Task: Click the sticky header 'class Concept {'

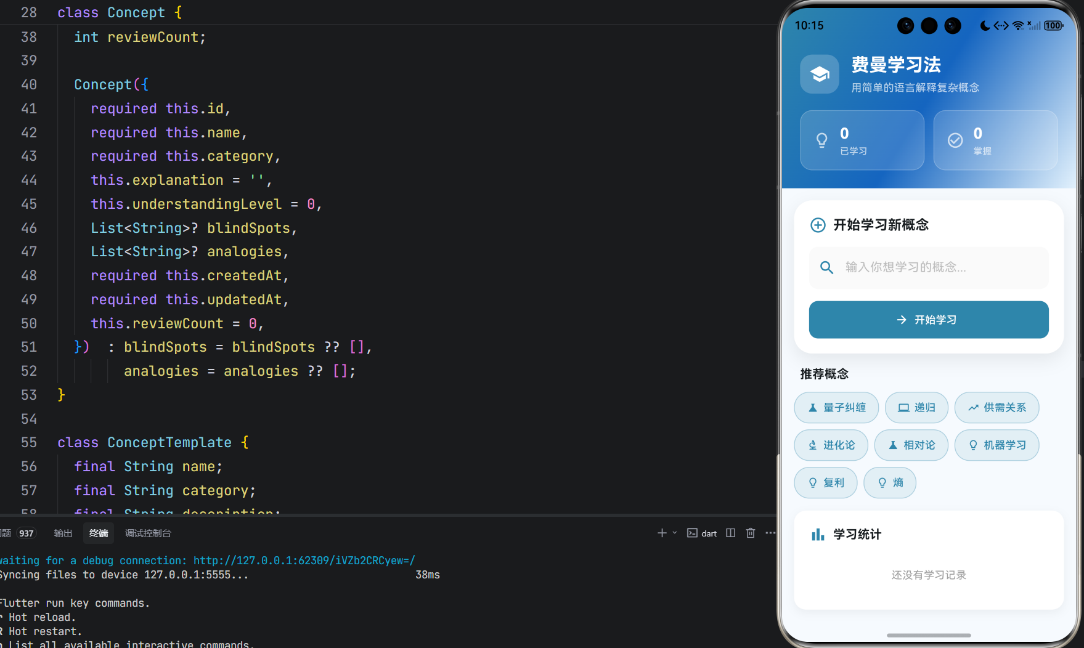Action: [x=120, y=12]
